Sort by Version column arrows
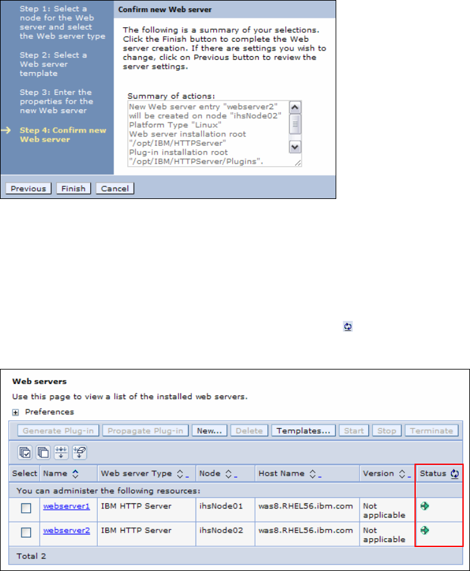The image size is (470, 571). 402,474
